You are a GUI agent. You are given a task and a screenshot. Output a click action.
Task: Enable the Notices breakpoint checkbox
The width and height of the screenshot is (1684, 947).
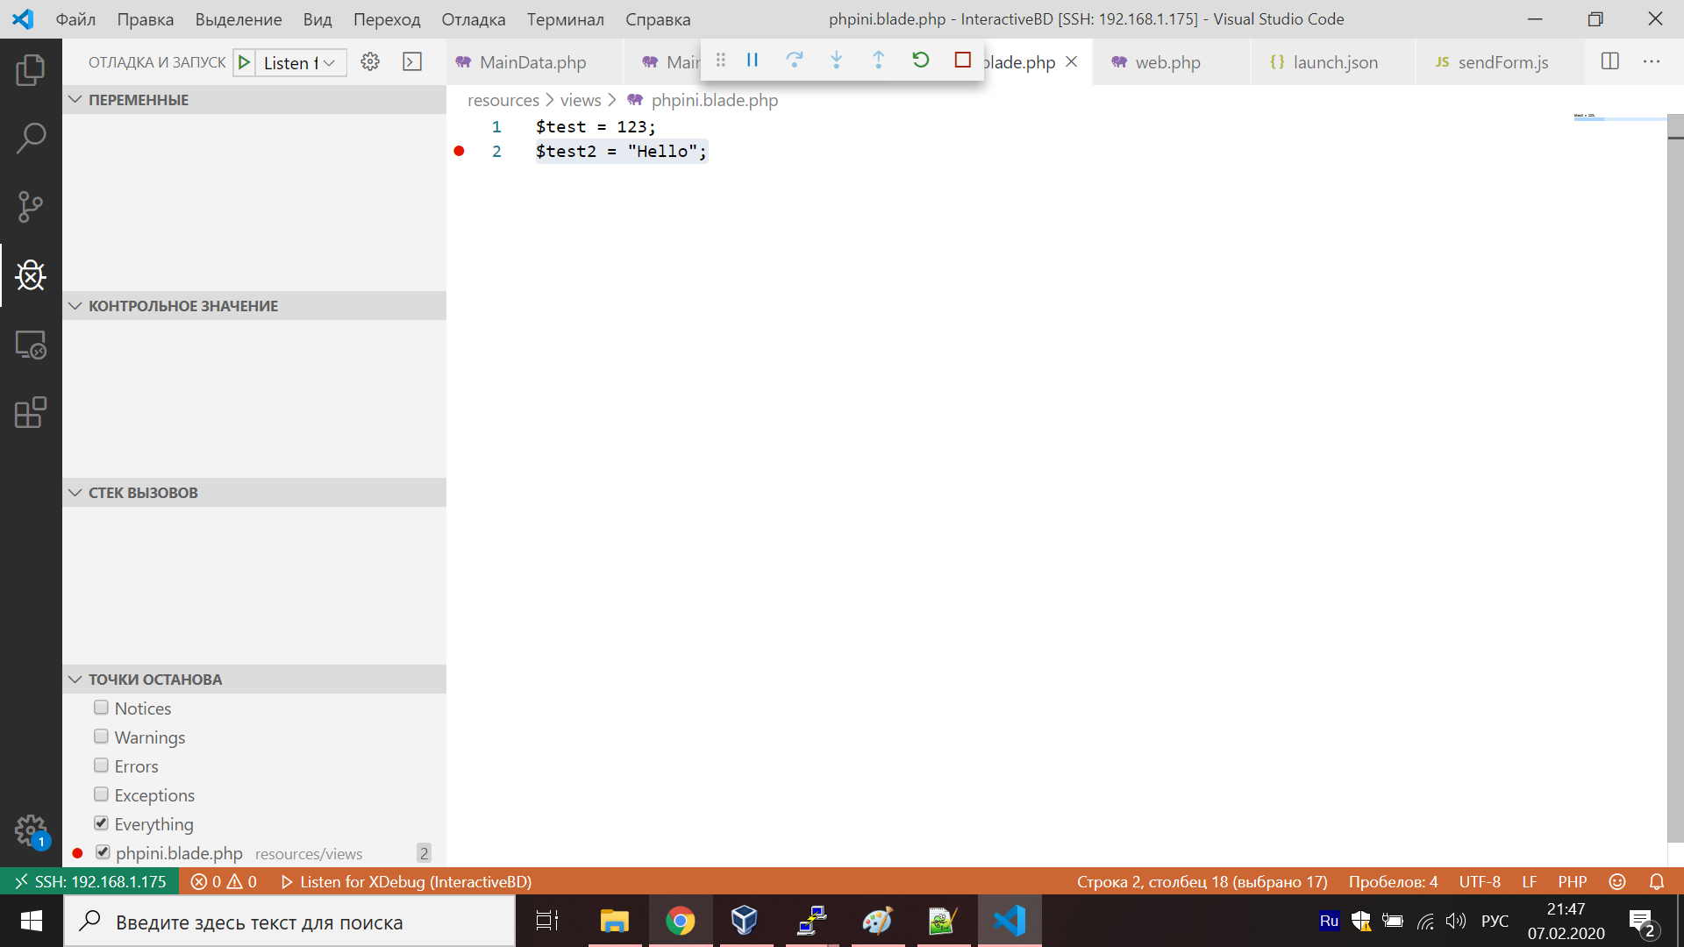coord(101,708)
